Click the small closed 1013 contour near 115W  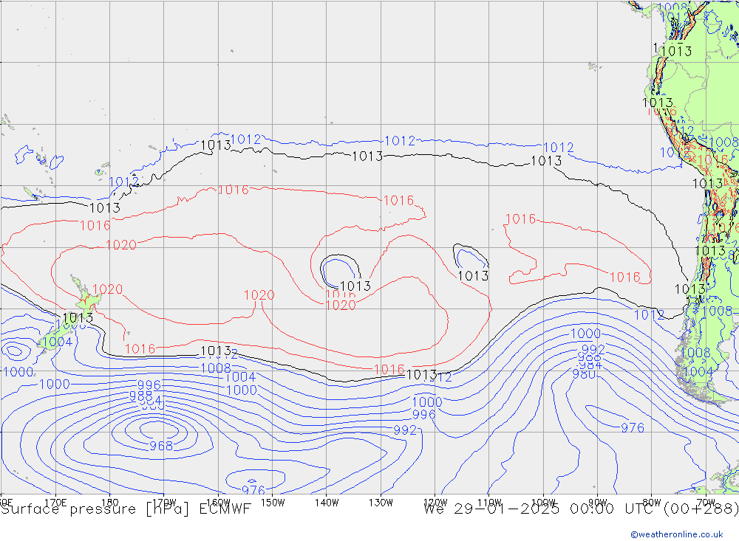470,258
